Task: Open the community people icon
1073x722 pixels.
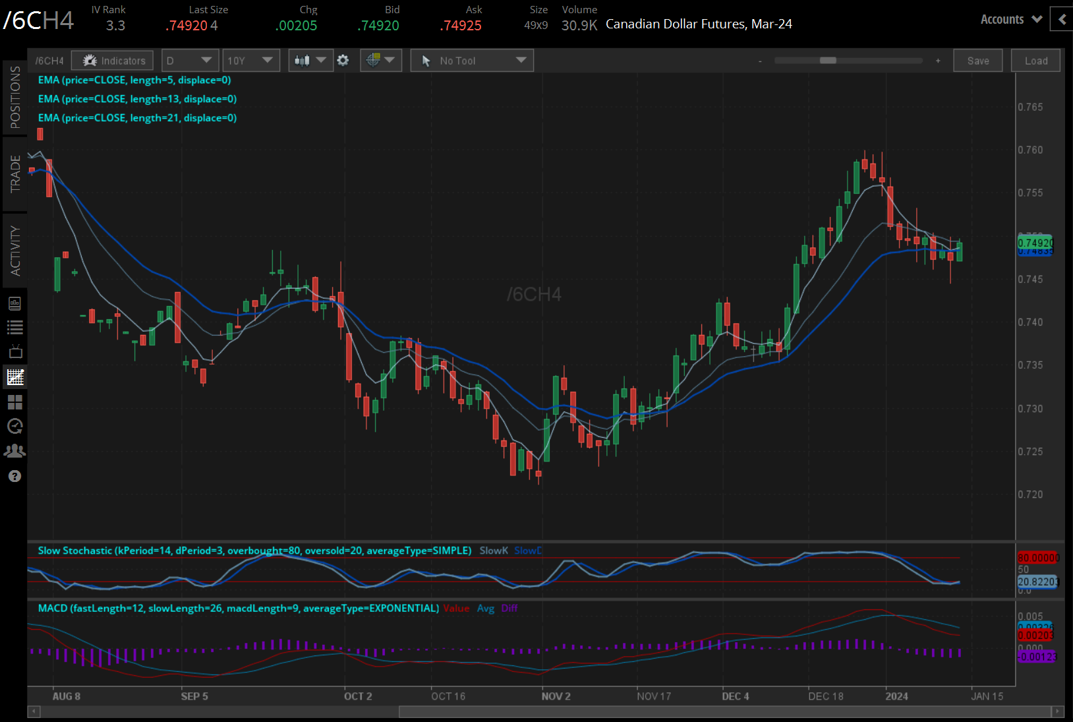Action: tap(14, 451)
